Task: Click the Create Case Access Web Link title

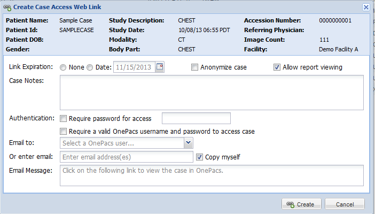Action: tap(57, 7)
